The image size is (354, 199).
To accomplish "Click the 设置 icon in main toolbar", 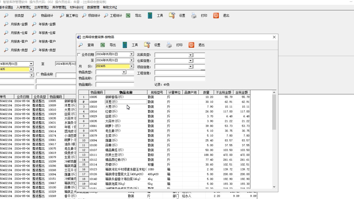I will pos(172,15).
